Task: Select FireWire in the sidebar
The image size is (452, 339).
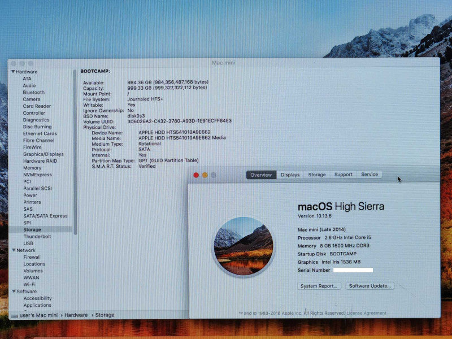Action: [32, 147]
